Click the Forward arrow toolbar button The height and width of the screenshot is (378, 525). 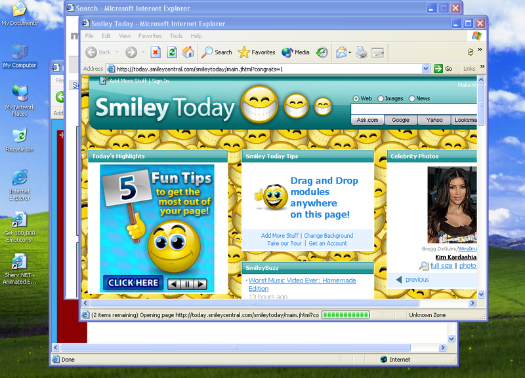[x=131, y=52]
